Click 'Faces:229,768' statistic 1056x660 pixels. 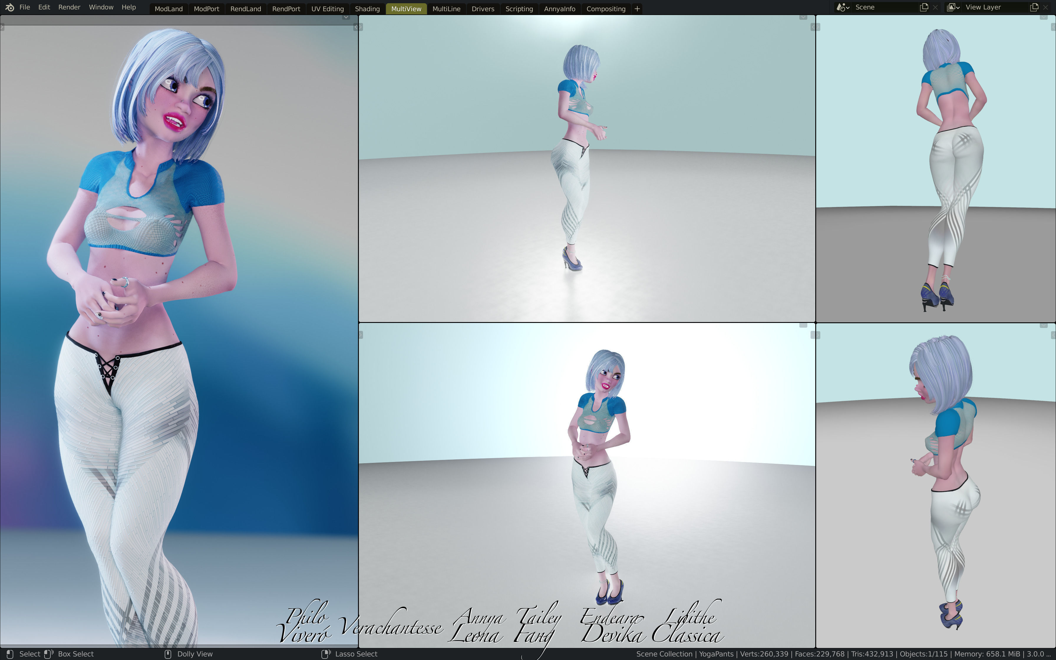[x=820, y=654]
